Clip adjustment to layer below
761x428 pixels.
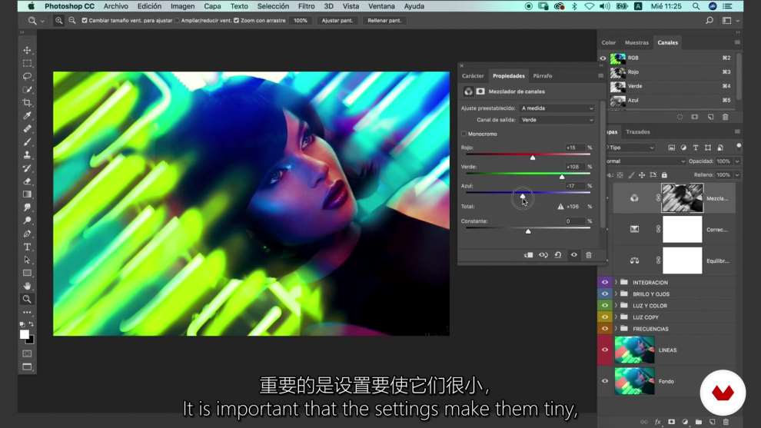tap(529, 255)
